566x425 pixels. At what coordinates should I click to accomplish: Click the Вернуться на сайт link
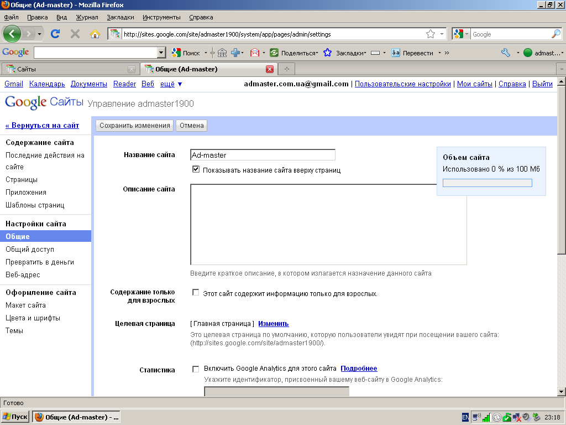pyautogui.click(x=42, y=126)
